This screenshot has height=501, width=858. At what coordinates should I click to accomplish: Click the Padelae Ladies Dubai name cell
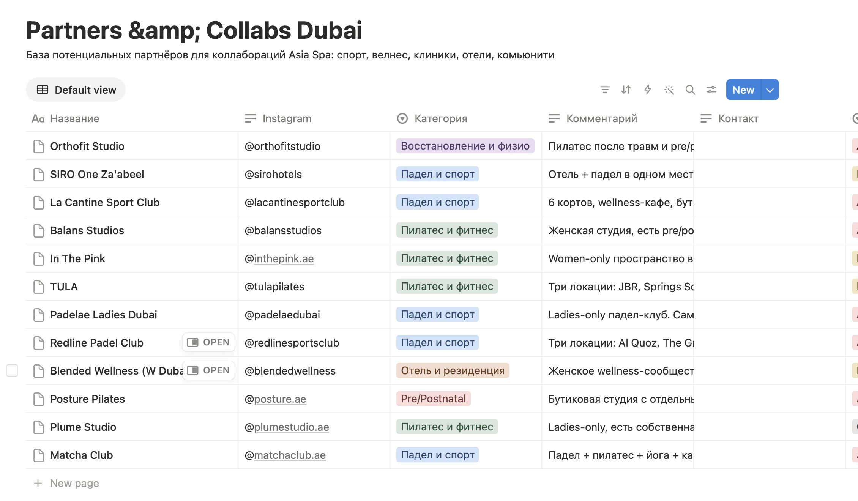132,315
